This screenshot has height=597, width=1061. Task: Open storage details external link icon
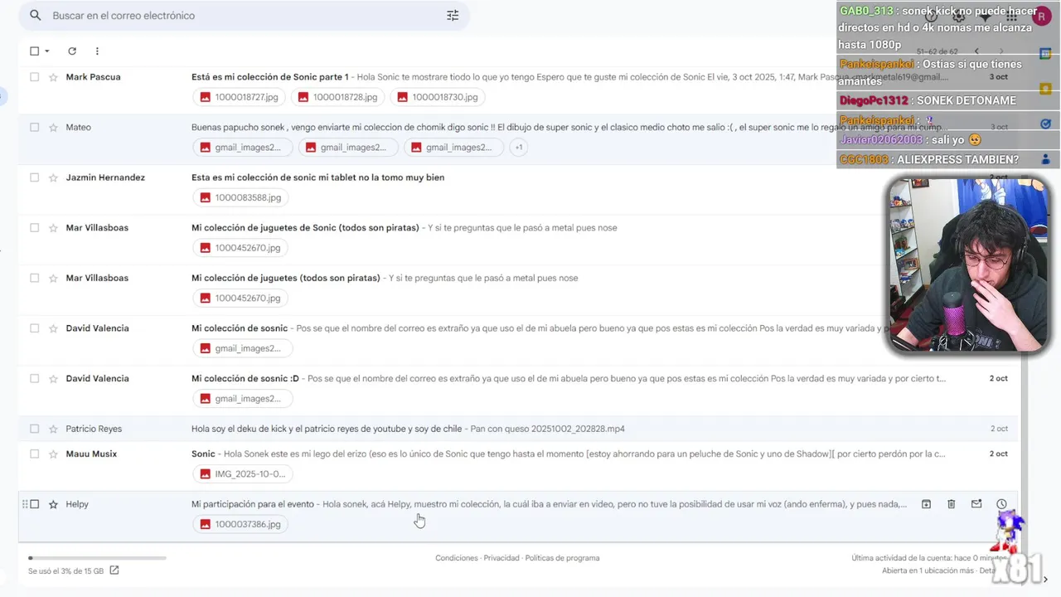coord(114,570)
